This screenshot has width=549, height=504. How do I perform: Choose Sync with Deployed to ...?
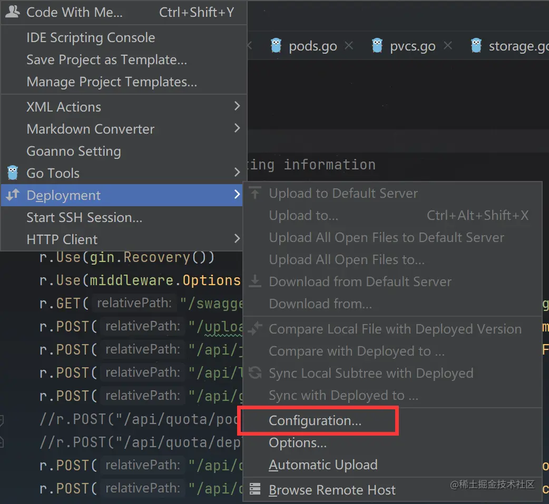392,395
